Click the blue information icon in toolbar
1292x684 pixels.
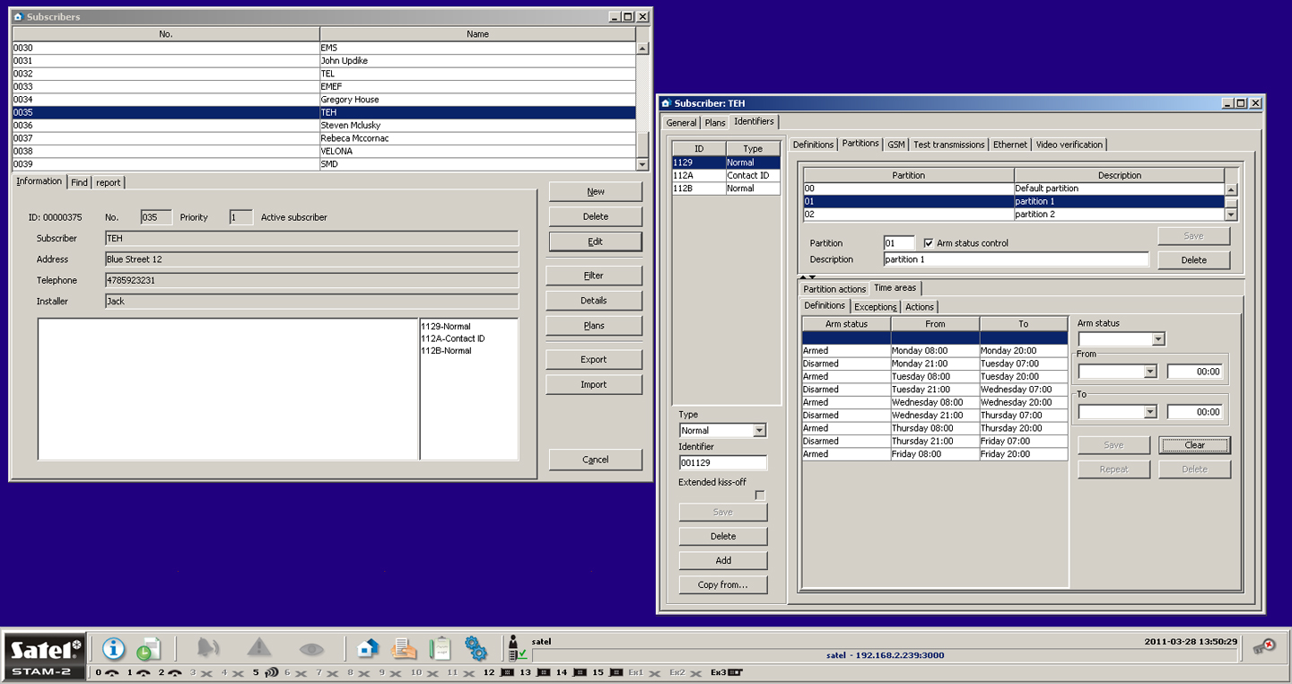(x=113, y=648)
